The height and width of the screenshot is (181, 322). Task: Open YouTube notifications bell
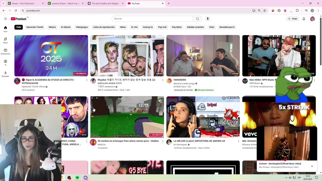click(x=304, y=19)
